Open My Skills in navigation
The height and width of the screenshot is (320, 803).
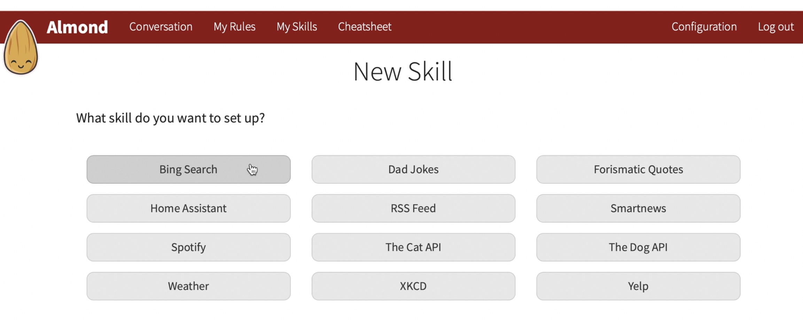(297, 27)
